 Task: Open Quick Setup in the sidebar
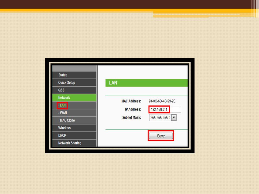pos(74,83)
